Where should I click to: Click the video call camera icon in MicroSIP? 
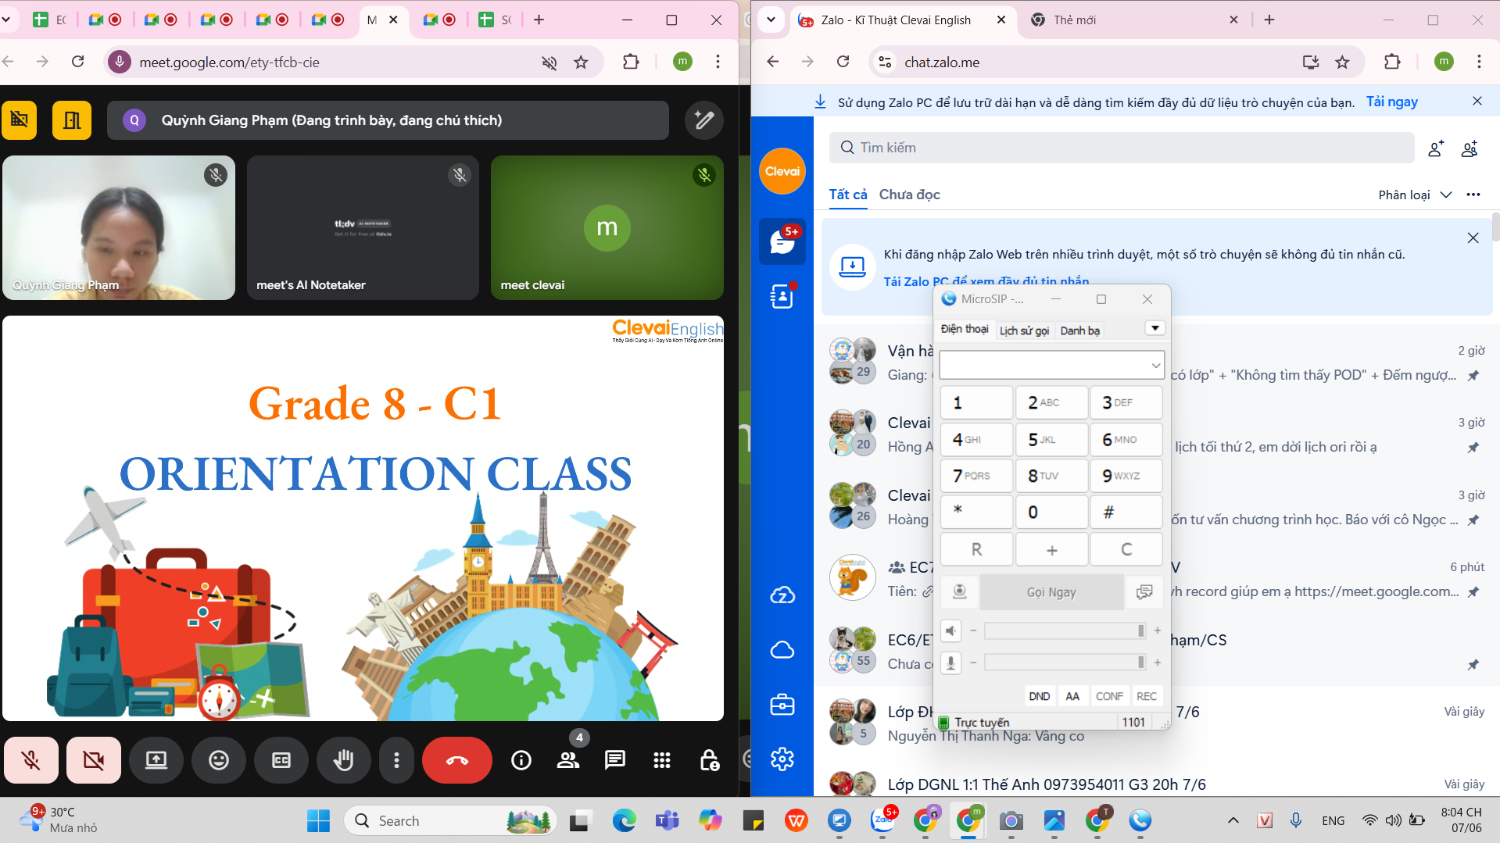tap(959, 592)
